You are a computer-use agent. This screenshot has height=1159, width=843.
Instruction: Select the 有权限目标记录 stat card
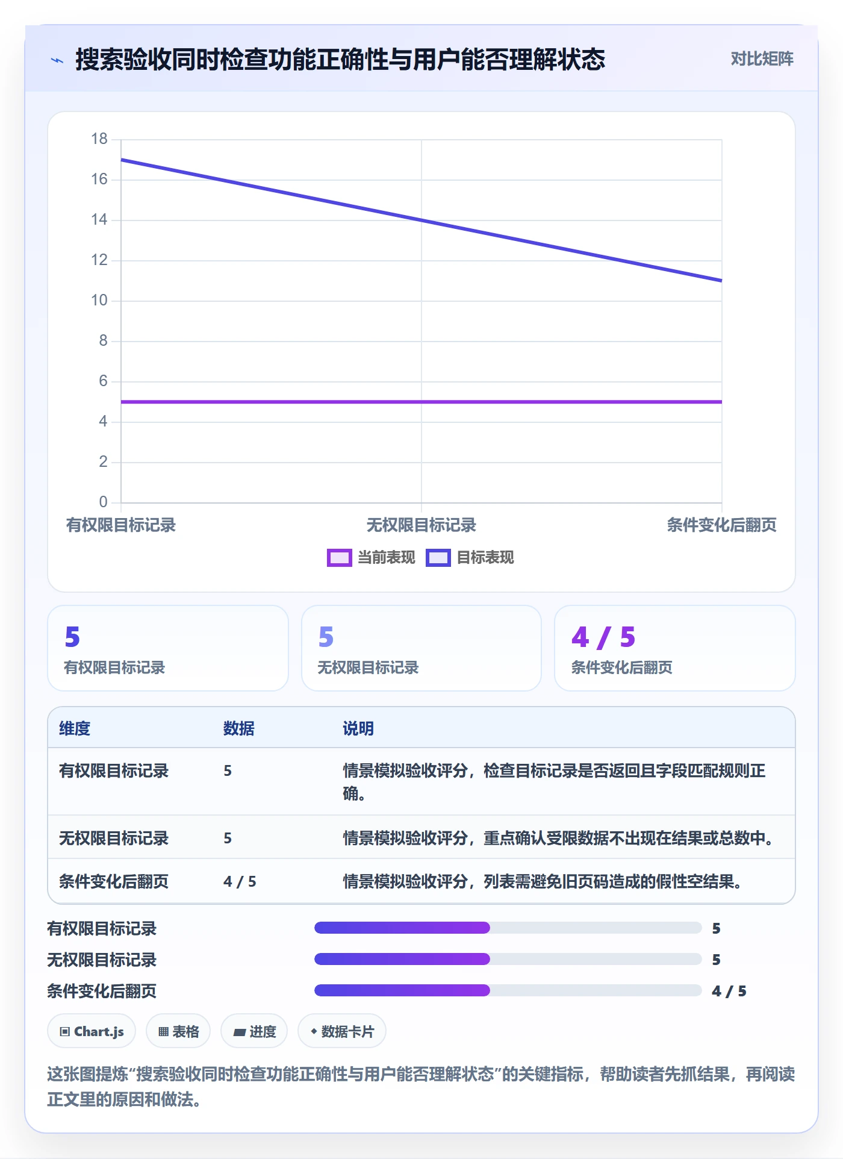[x=168, y=648]
